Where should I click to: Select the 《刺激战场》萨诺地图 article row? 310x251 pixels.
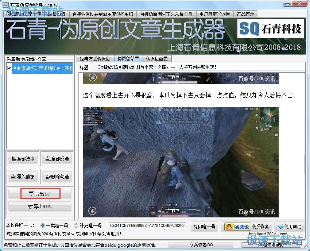tap(42, 68)
